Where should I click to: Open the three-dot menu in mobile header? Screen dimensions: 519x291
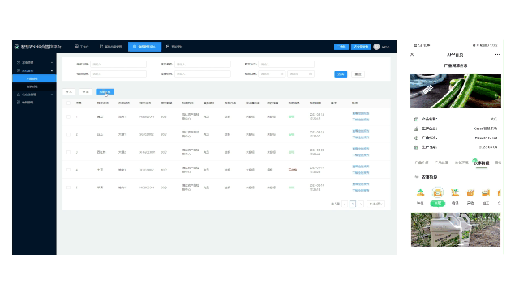[x=497, y=55]
